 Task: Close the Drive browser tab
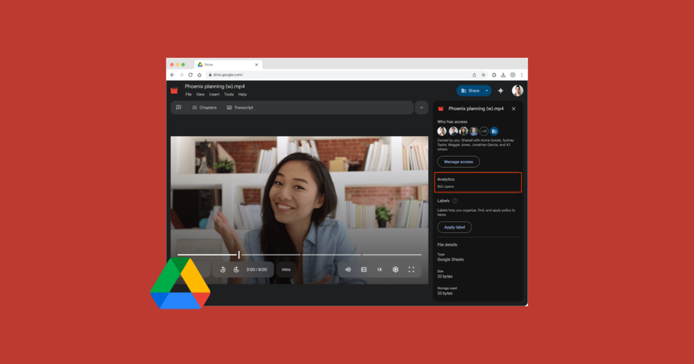(x=256, y=65)
